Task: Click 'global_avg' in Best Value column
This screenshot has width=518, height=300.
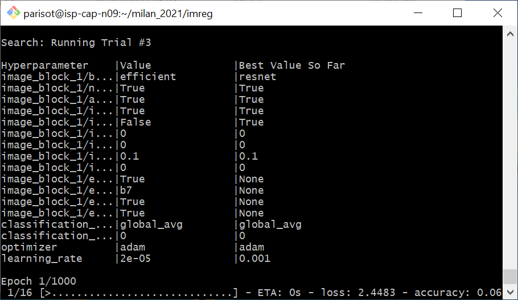Action: tap(270, 225)
